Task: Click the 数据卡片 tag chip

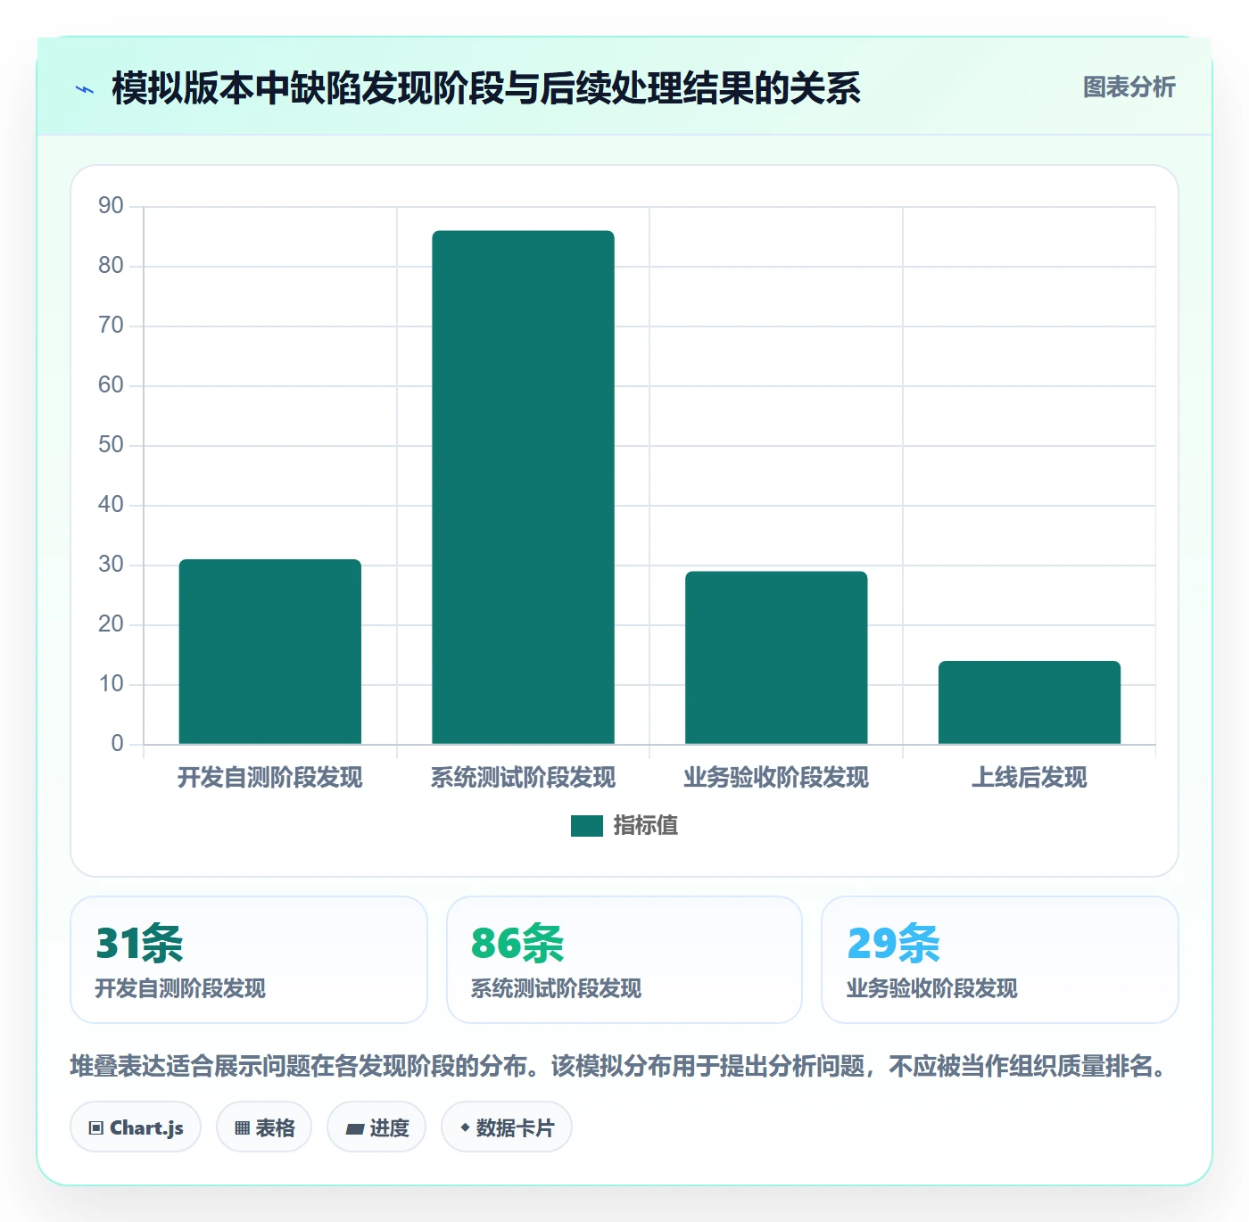Action: pyautogui.click(x=507, y=1127)
